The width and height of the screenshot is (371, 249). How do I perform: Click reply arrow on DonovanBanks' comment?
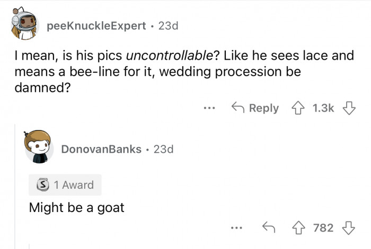point(268,228)
